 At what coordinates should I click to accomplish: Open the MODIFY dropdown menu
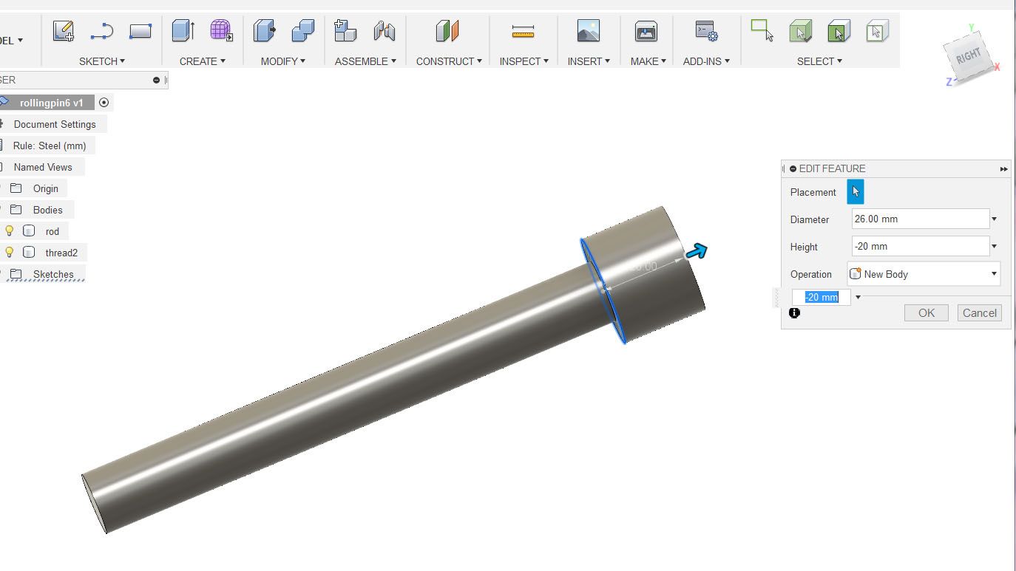coord(282,61)
